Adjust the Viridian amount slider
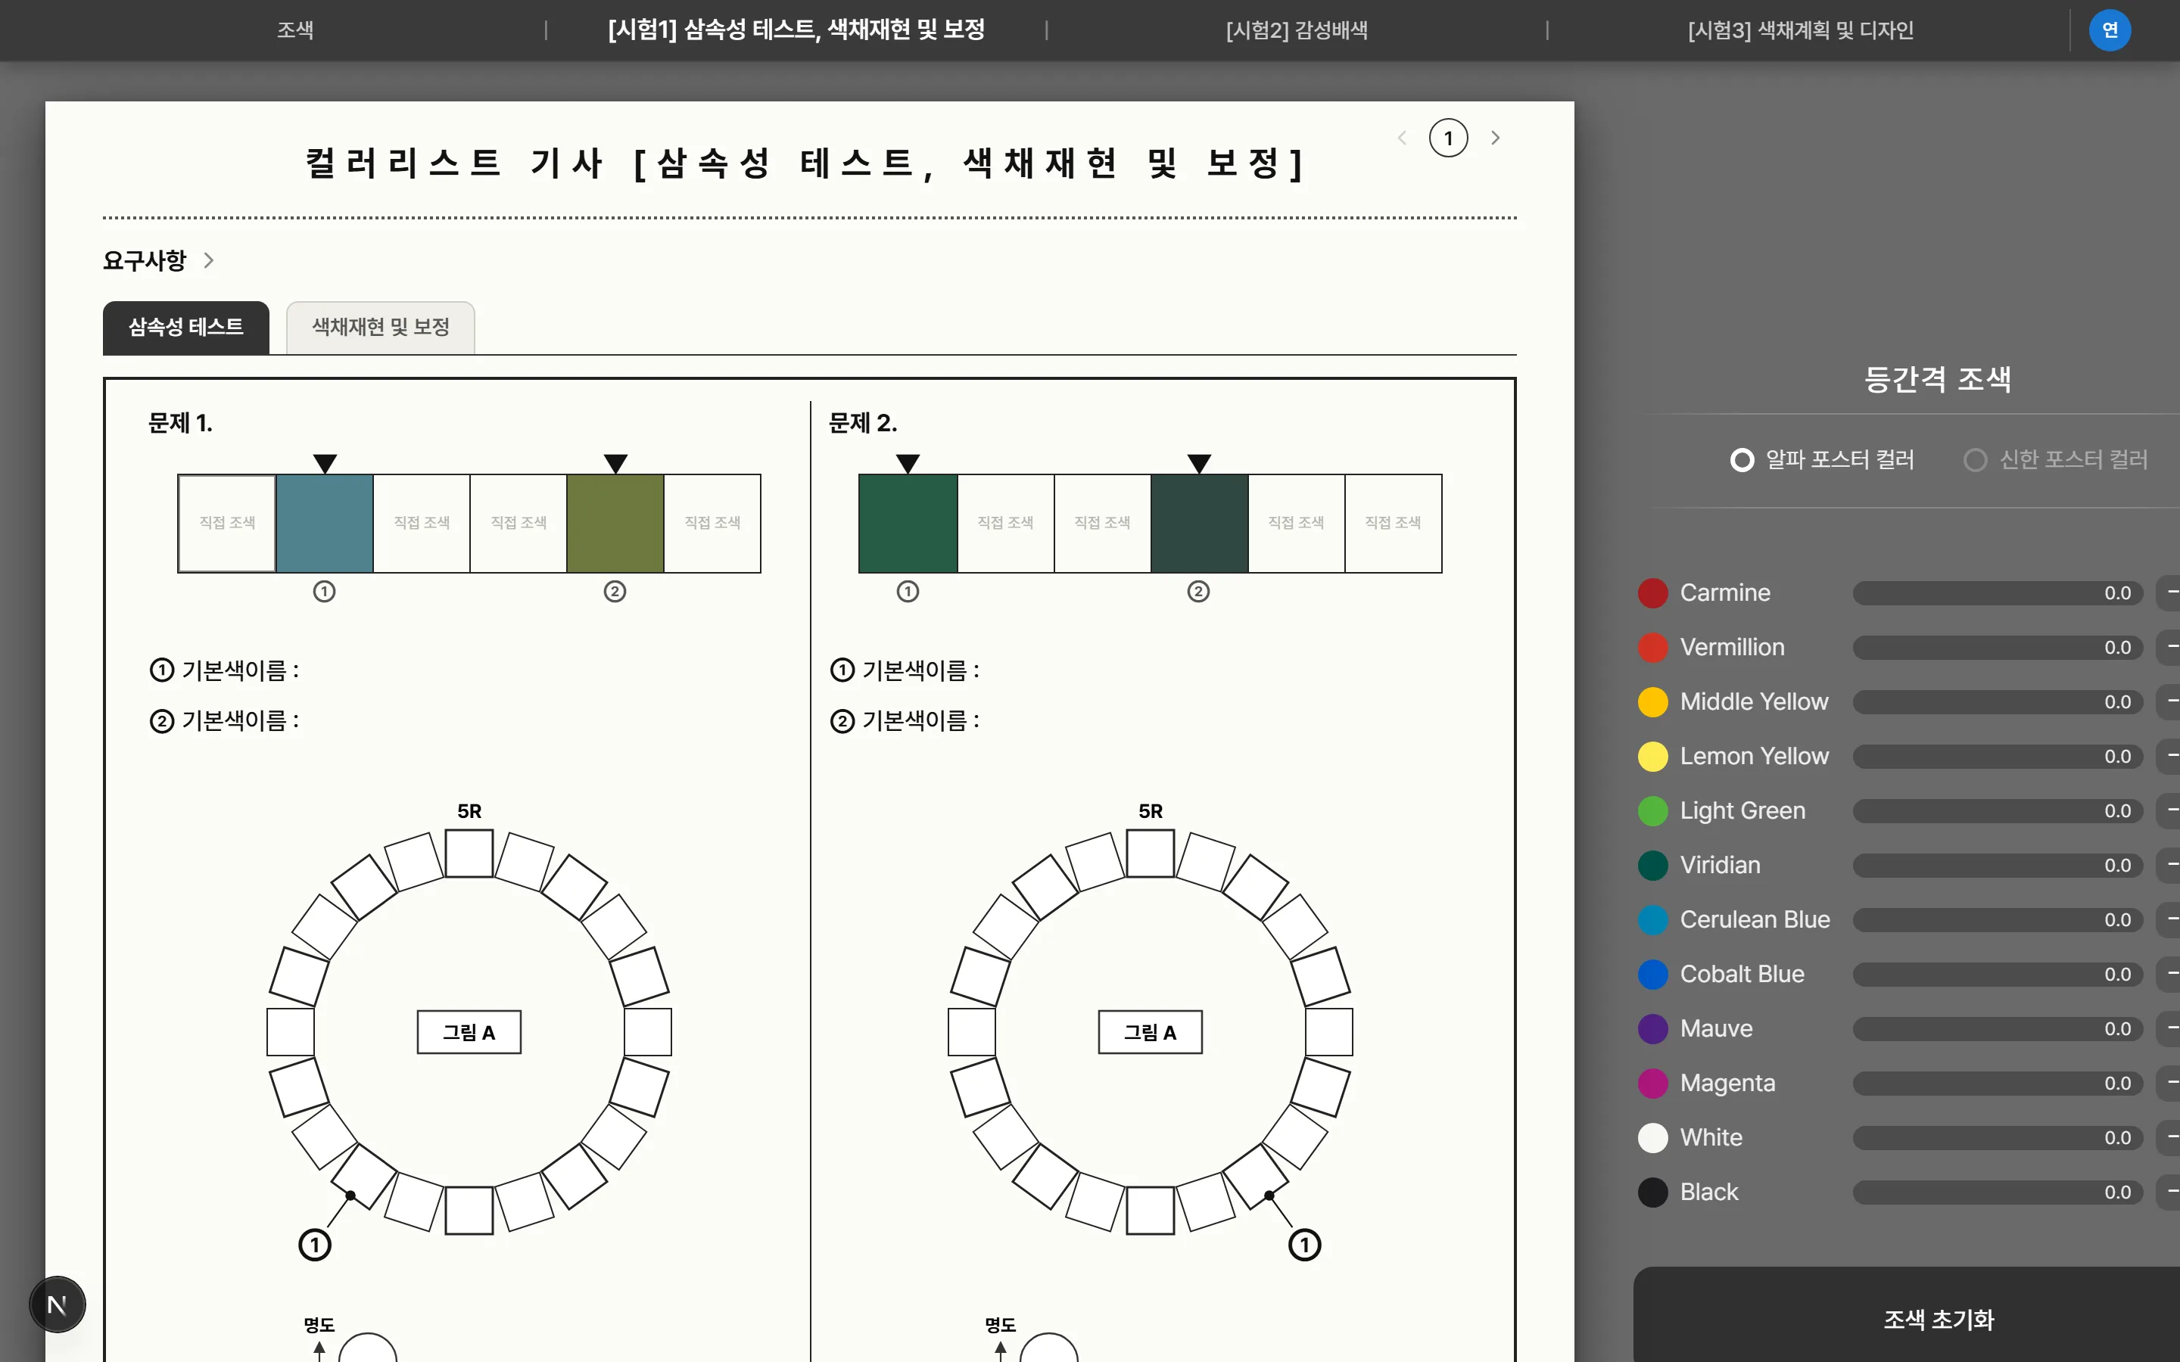The image size is (2180, 1362). pos(1998,866)
